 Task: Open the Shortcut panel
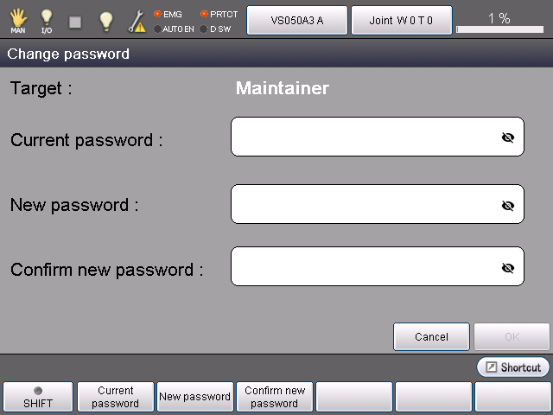(512, 367)
